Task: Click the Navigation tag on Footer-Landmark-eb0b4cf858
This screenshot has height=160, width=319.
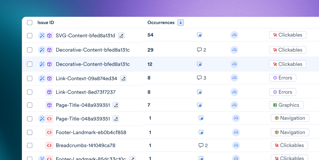Action: coord(290,132)
